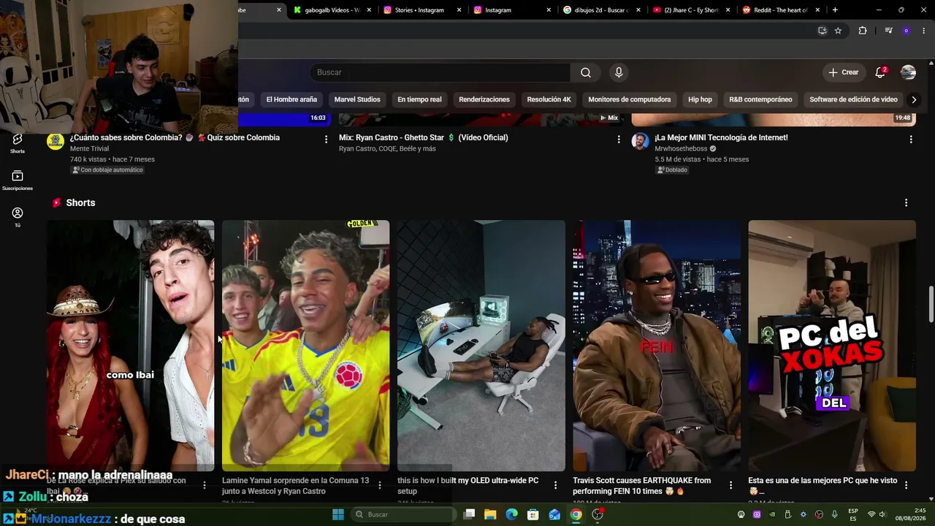Open Outlook mail from the taskbar
The image size is (935, 526).
pos(554,514)
